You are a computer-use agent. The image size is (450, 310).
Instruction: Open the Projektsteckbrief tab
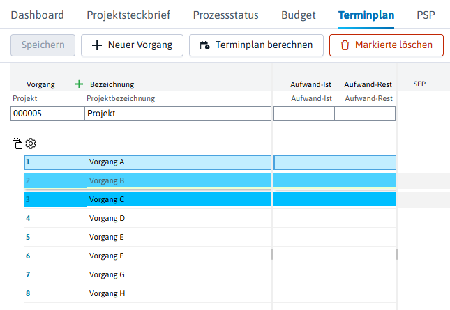(128, 15)
